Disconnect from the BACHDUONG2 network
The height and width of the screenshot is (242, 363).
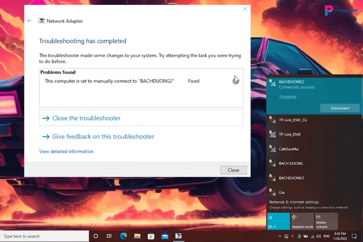(x=340, y=108)
